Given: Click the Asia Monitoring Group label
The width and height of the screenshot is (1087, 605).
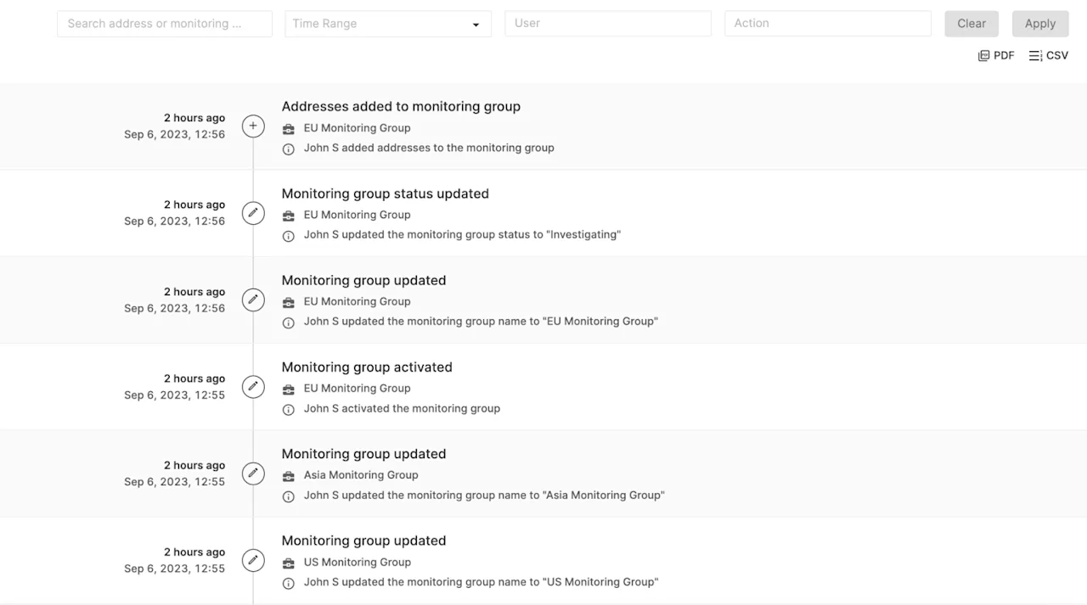Looking at the screenshot, I should (x=361, y=475).
